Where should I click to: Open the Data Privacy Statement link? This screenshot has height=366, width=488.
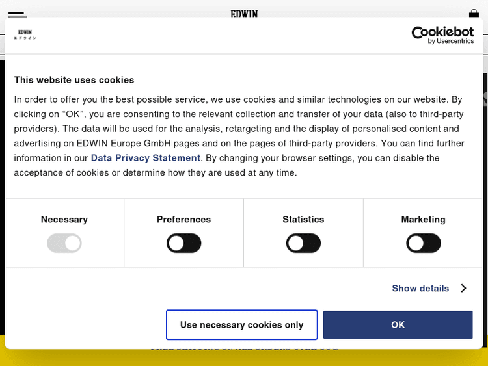(146, 158)
